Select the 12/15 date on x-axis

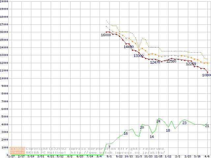click(x=158, y=156)
